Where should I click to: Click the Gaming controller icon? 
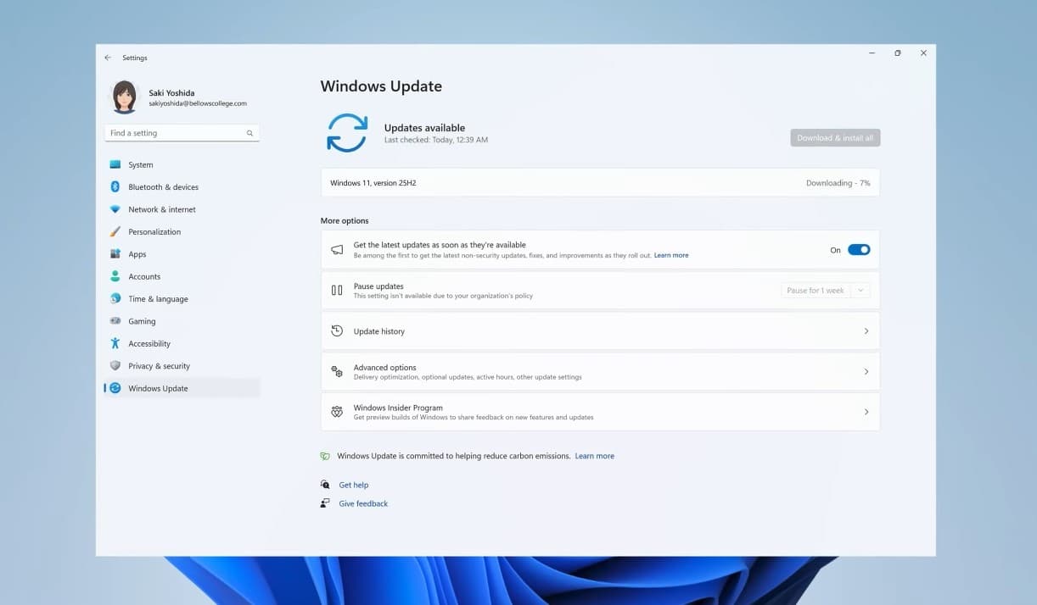coord(115,321)
